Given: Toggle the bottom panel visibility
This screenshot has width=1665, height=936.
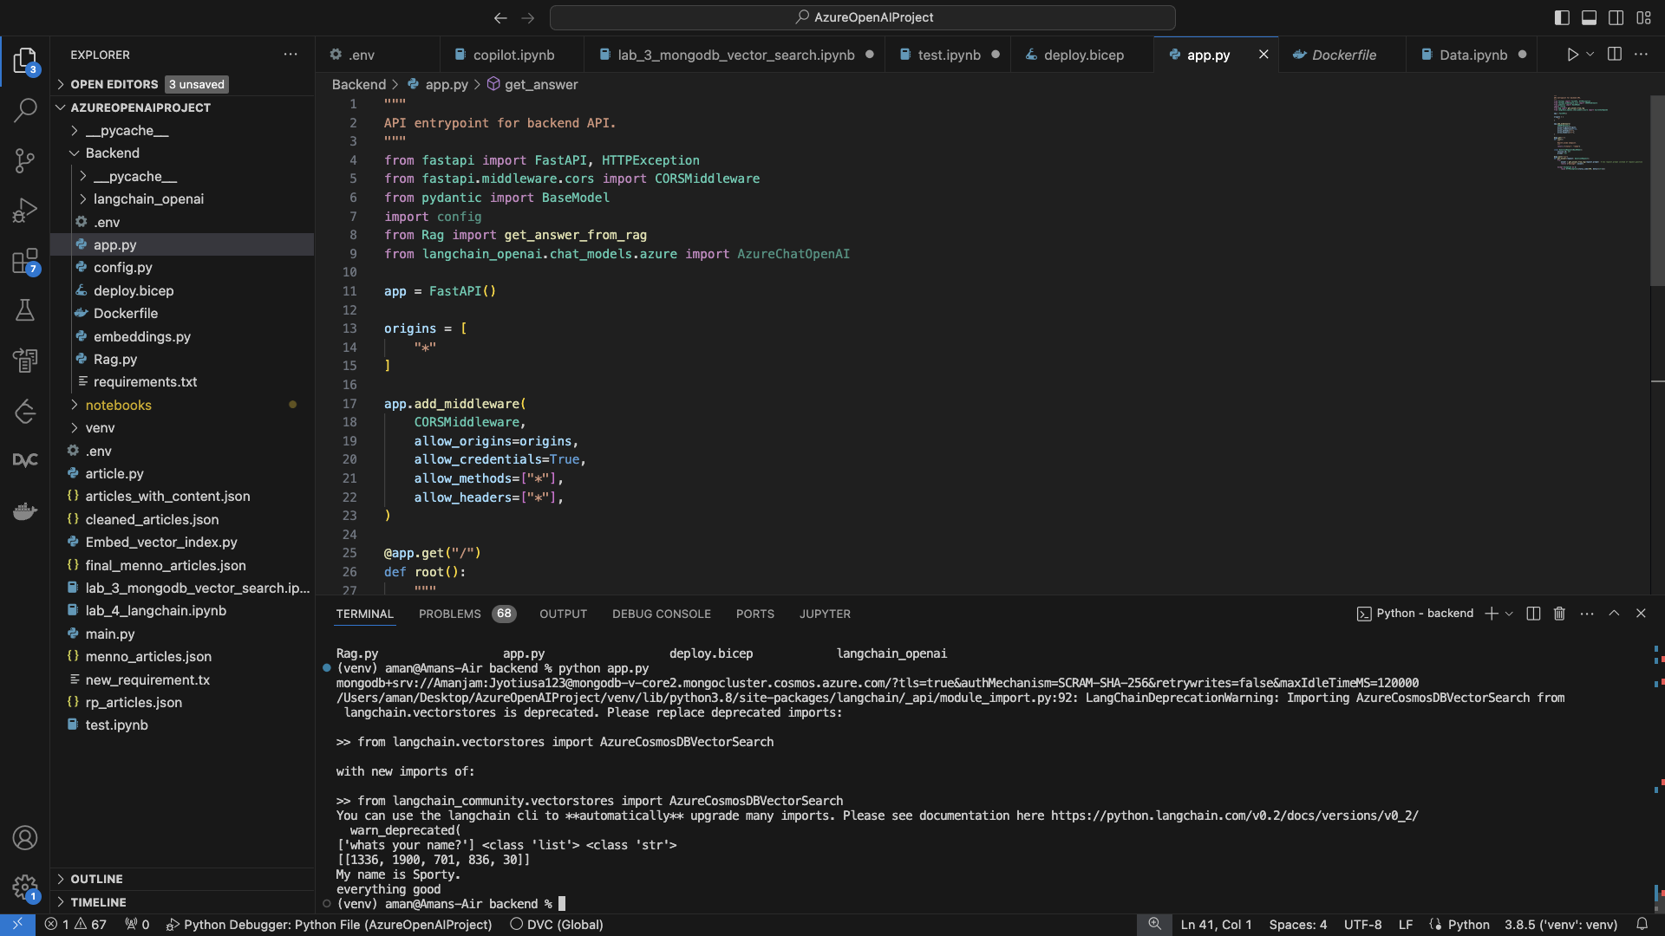Looking at the screenshot, I should [1589, 17].
